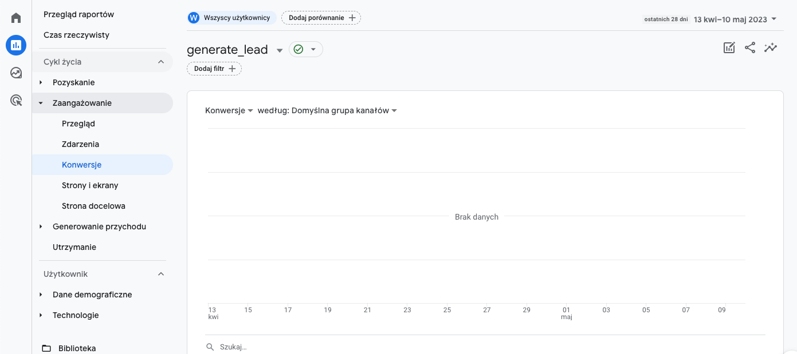Collapse the Użytkownik section
Image resolution: width=797 pixels, height=354 pixels.
pyautogui.click(x=161, y=274)
